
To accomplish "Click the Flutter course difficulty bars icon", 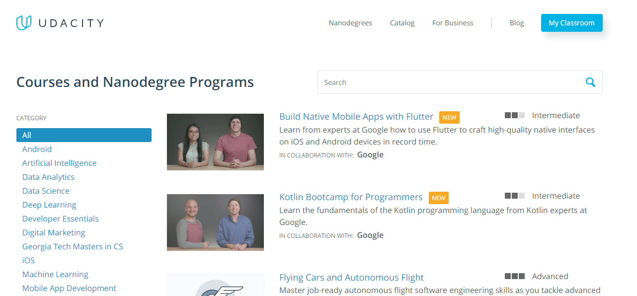I will pos(515,115).
